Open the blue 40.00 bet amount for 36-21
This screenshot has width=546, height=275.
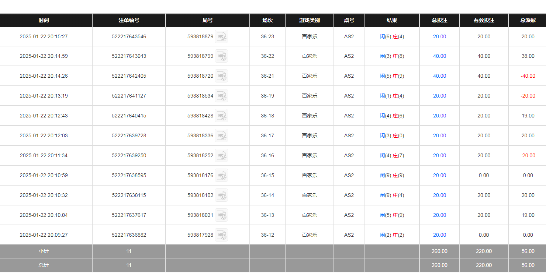tap(439, 76)
